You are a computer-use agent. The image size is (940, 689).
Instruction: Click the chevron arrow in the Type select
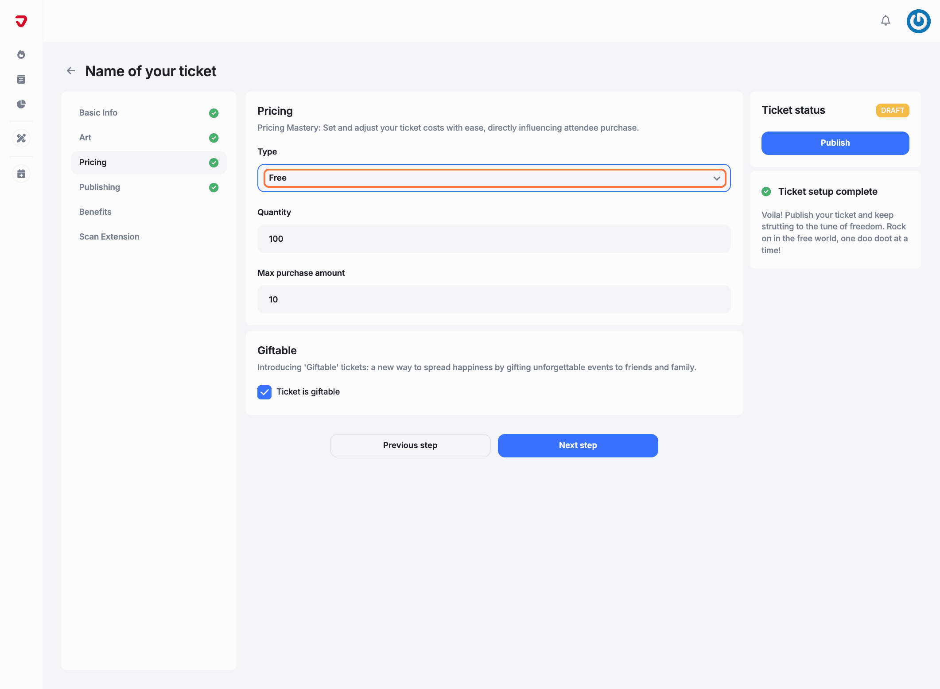click(x=716, y=178)
